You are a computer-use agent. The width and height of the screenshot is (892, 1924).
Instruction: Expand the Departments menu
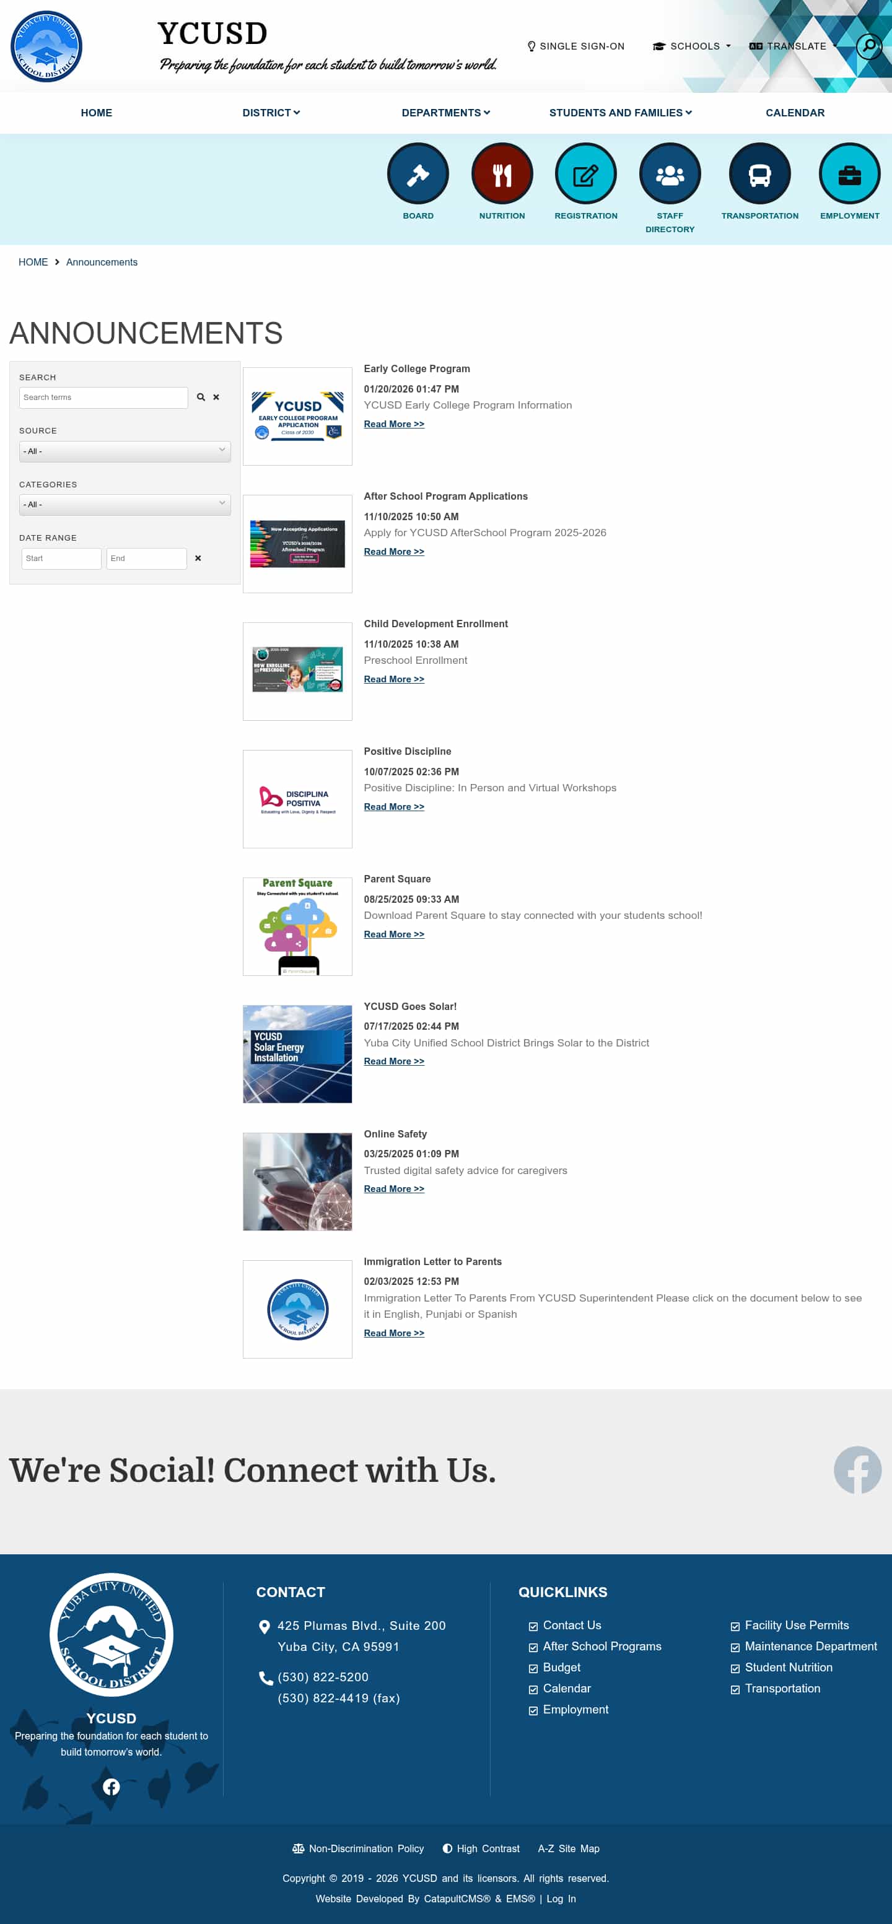(446, 113)
